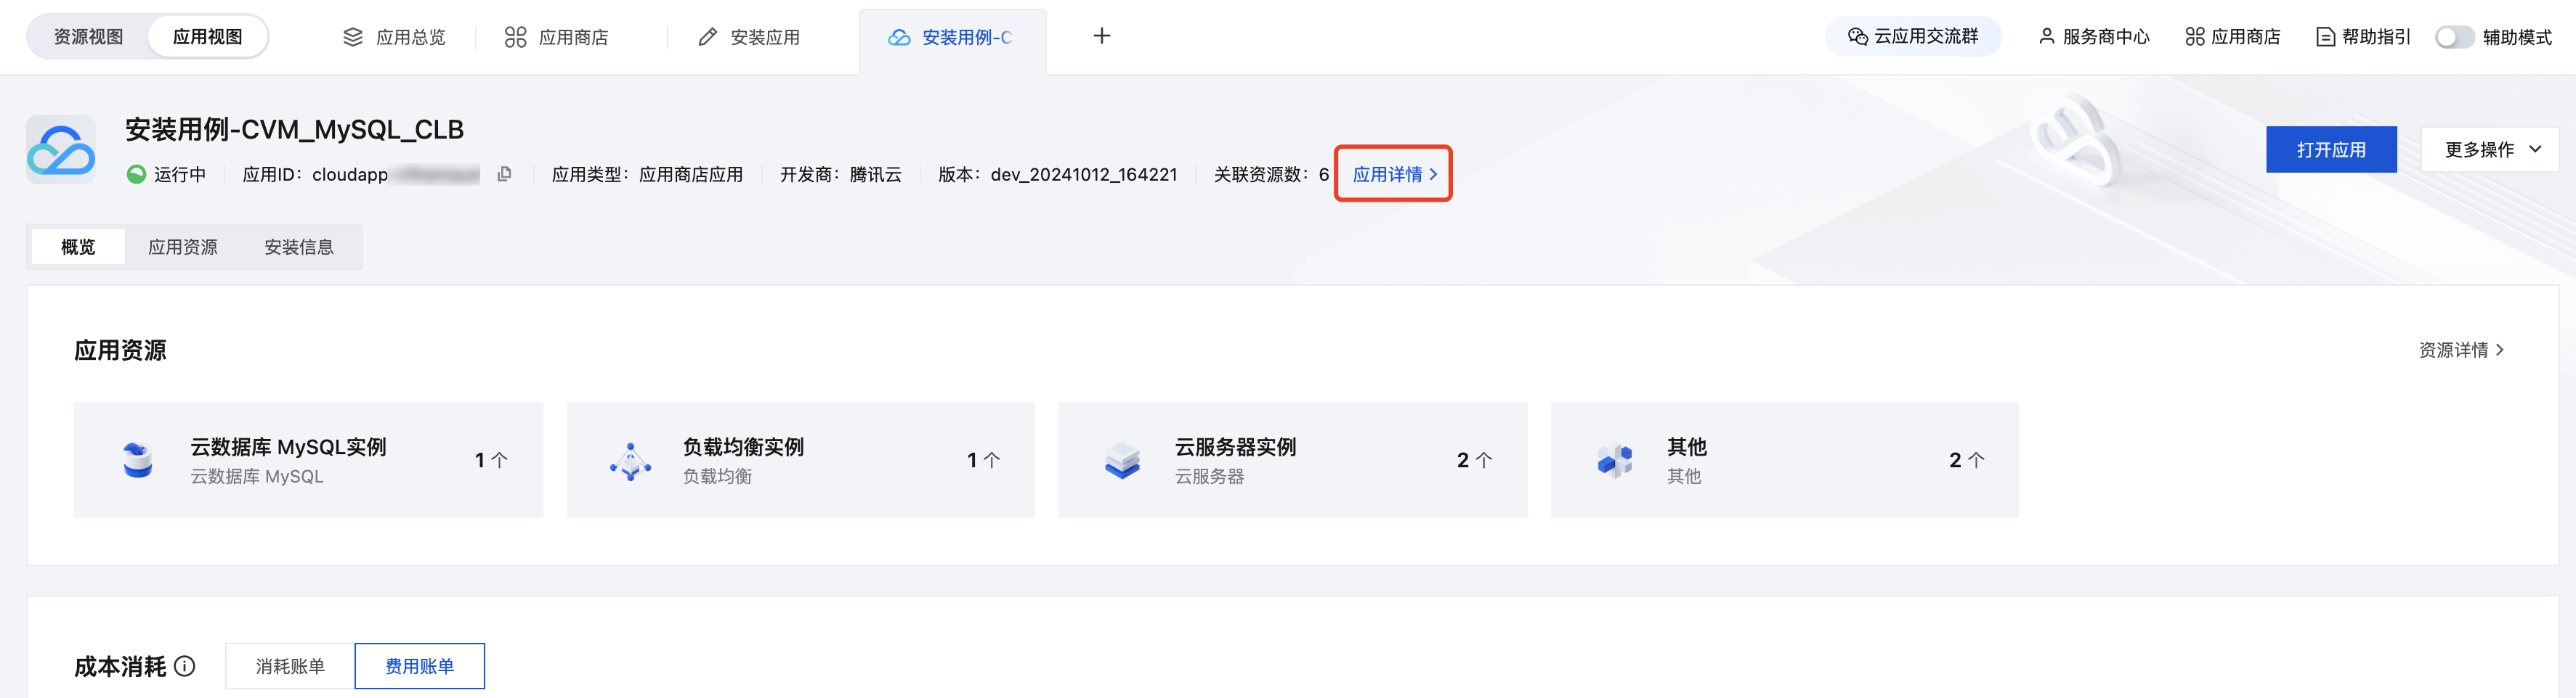Click the MySQL database instance icon
The width and height of the screenshot is (2576, 698).
[137, 460]
